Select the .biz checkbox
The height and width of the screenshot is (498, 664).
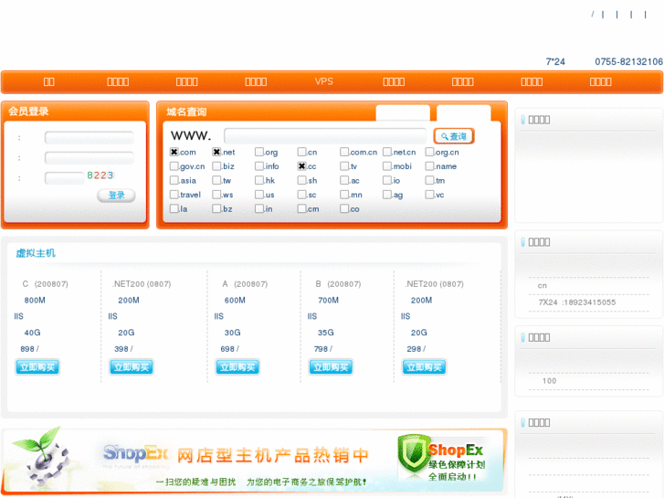[x=216, y=166]
